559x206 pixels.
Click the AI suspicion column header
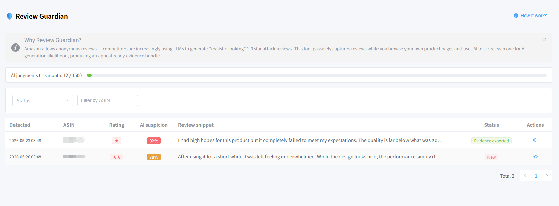(x=154, y=125)
